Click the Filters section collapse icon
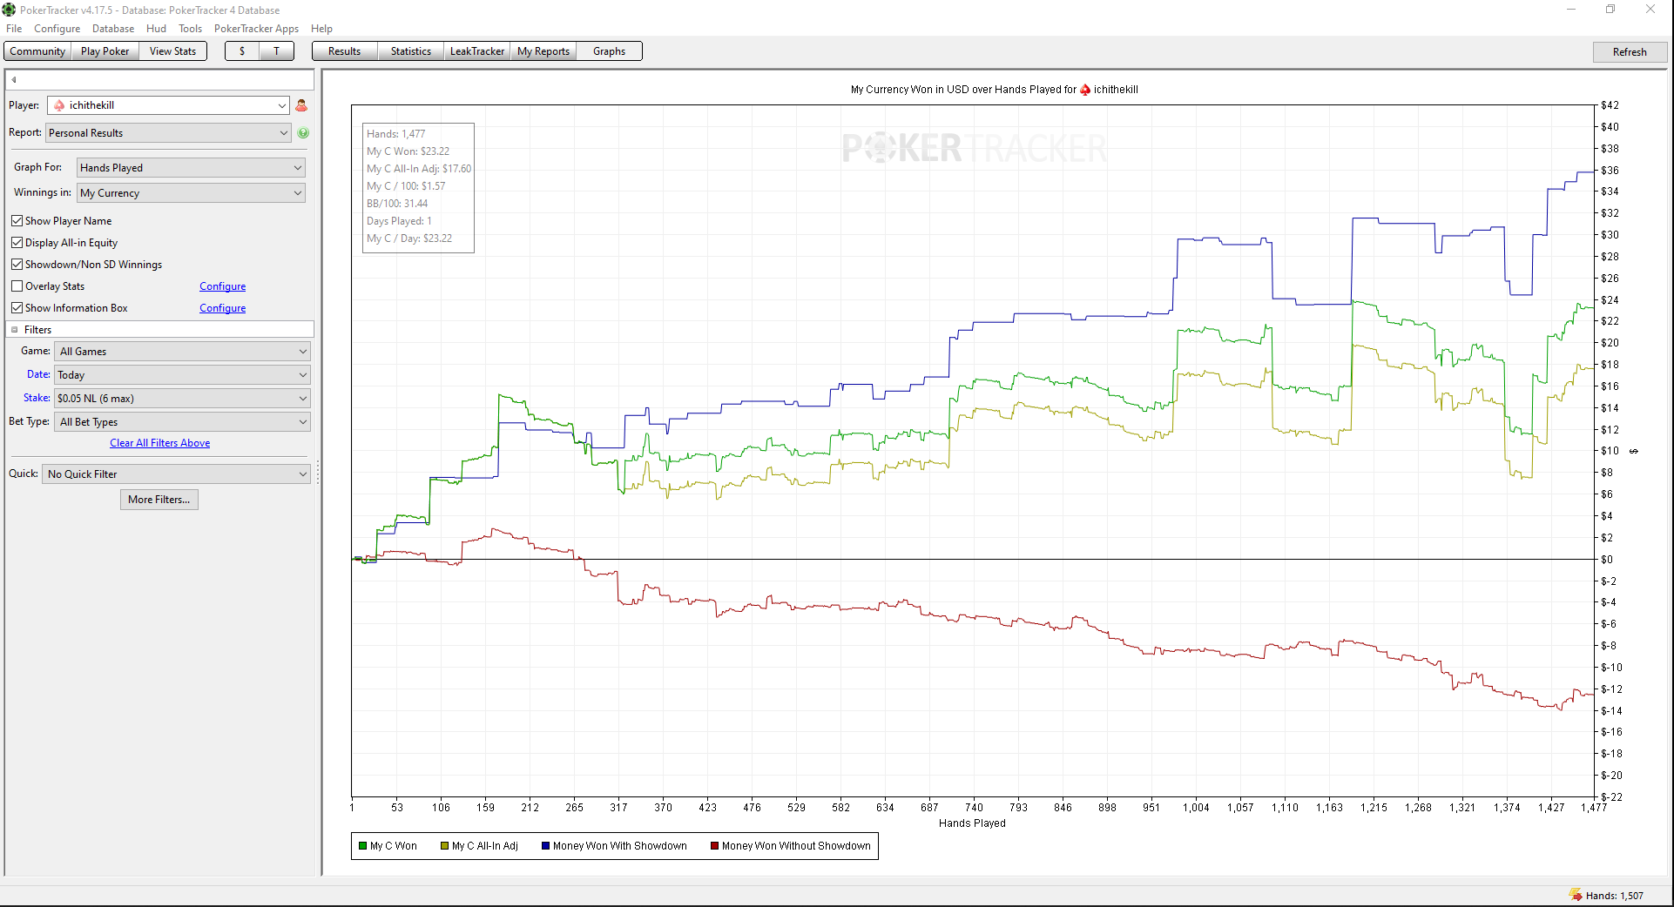This screenshot has width=1674, height=907. pos(15,330)
